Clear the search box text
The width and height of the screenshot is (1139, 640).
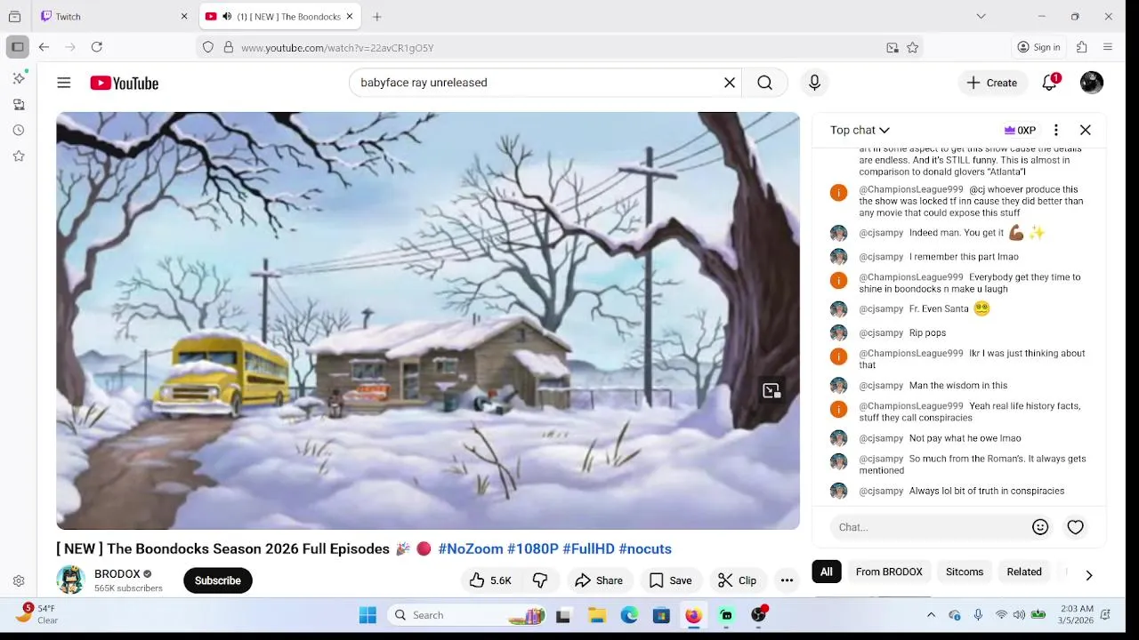pos(730,83)
